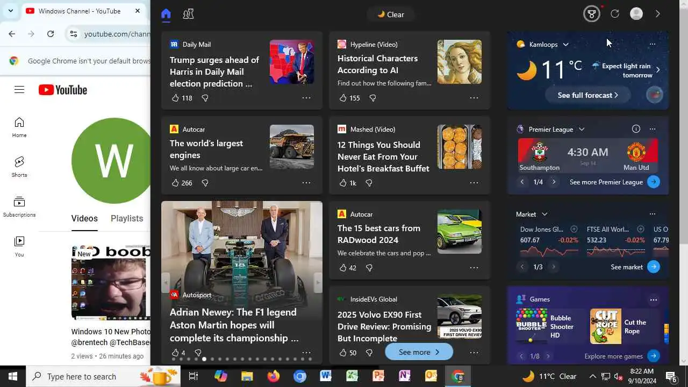Open the Southampton vs Man Utd match card

coord(588,156)
